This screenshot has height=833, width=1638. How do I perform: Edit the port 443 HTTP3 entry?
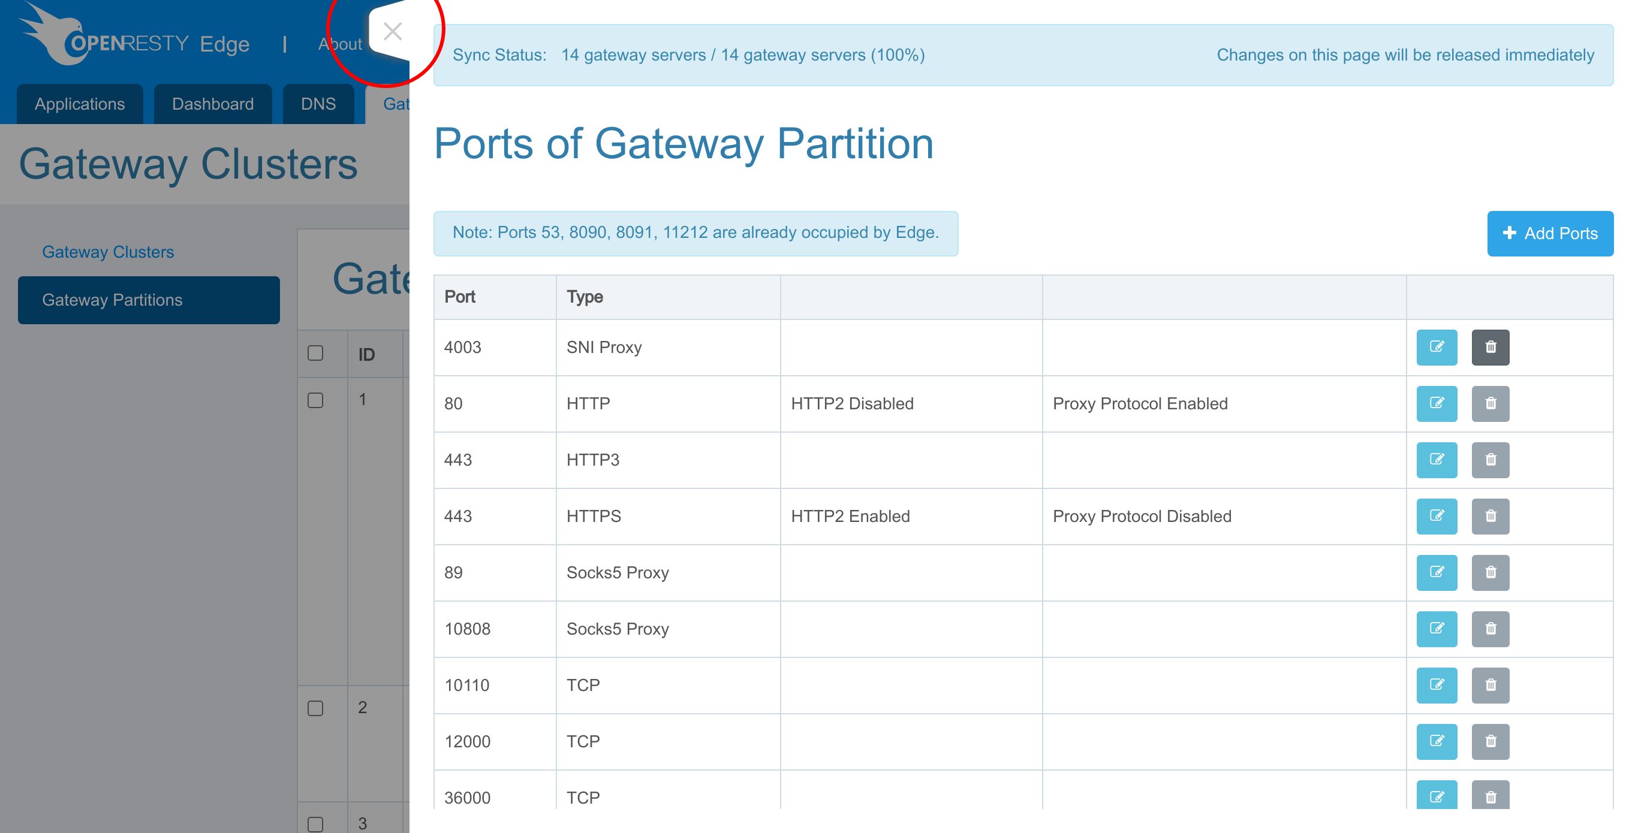pos(1437,460)
